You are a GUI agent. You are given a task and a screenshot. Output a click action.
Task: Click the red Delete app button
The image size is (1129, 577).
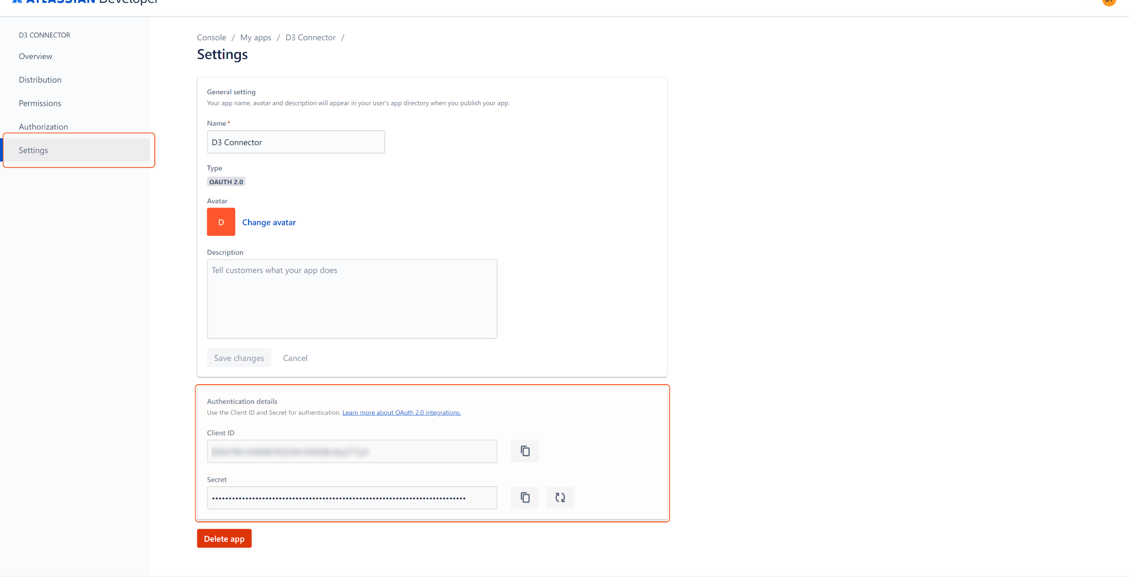point(224,539)
